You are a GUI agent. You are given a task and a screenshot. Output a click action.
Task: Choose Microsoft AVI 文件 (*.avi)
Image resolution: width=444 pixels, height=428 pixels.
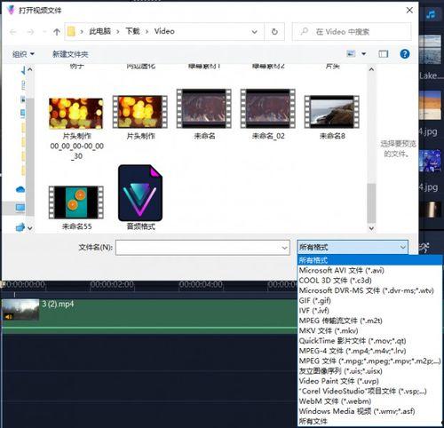pyautogui.click(x=369, y=270)
